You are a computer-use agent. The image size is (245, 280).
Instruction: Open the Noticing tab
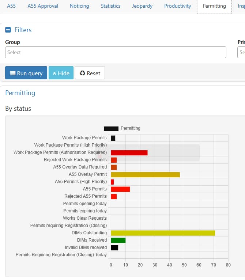click(x=79, y=6)
